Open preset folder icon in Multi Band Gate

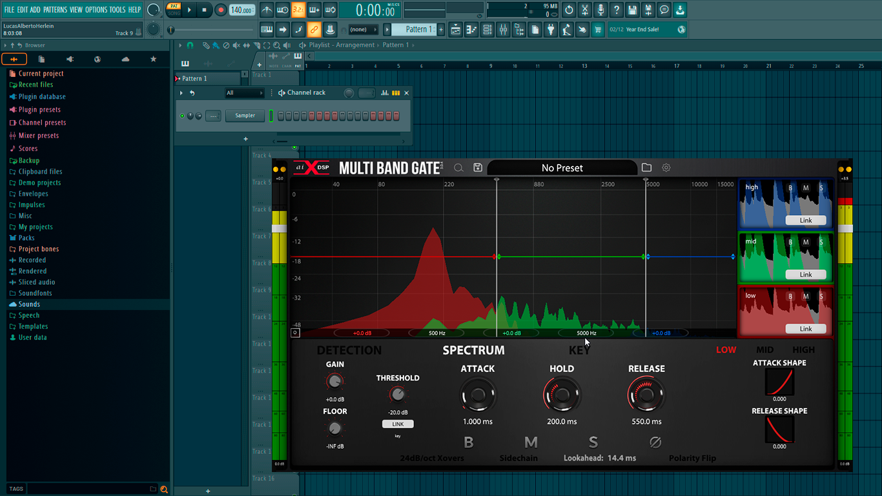point(646,168)
